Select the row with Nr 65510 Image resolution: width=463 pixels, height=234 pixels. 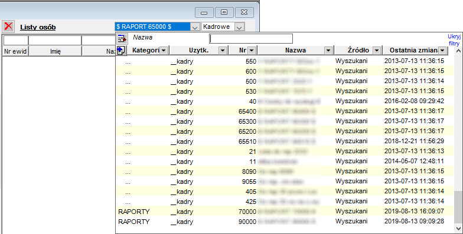(285, 141)
